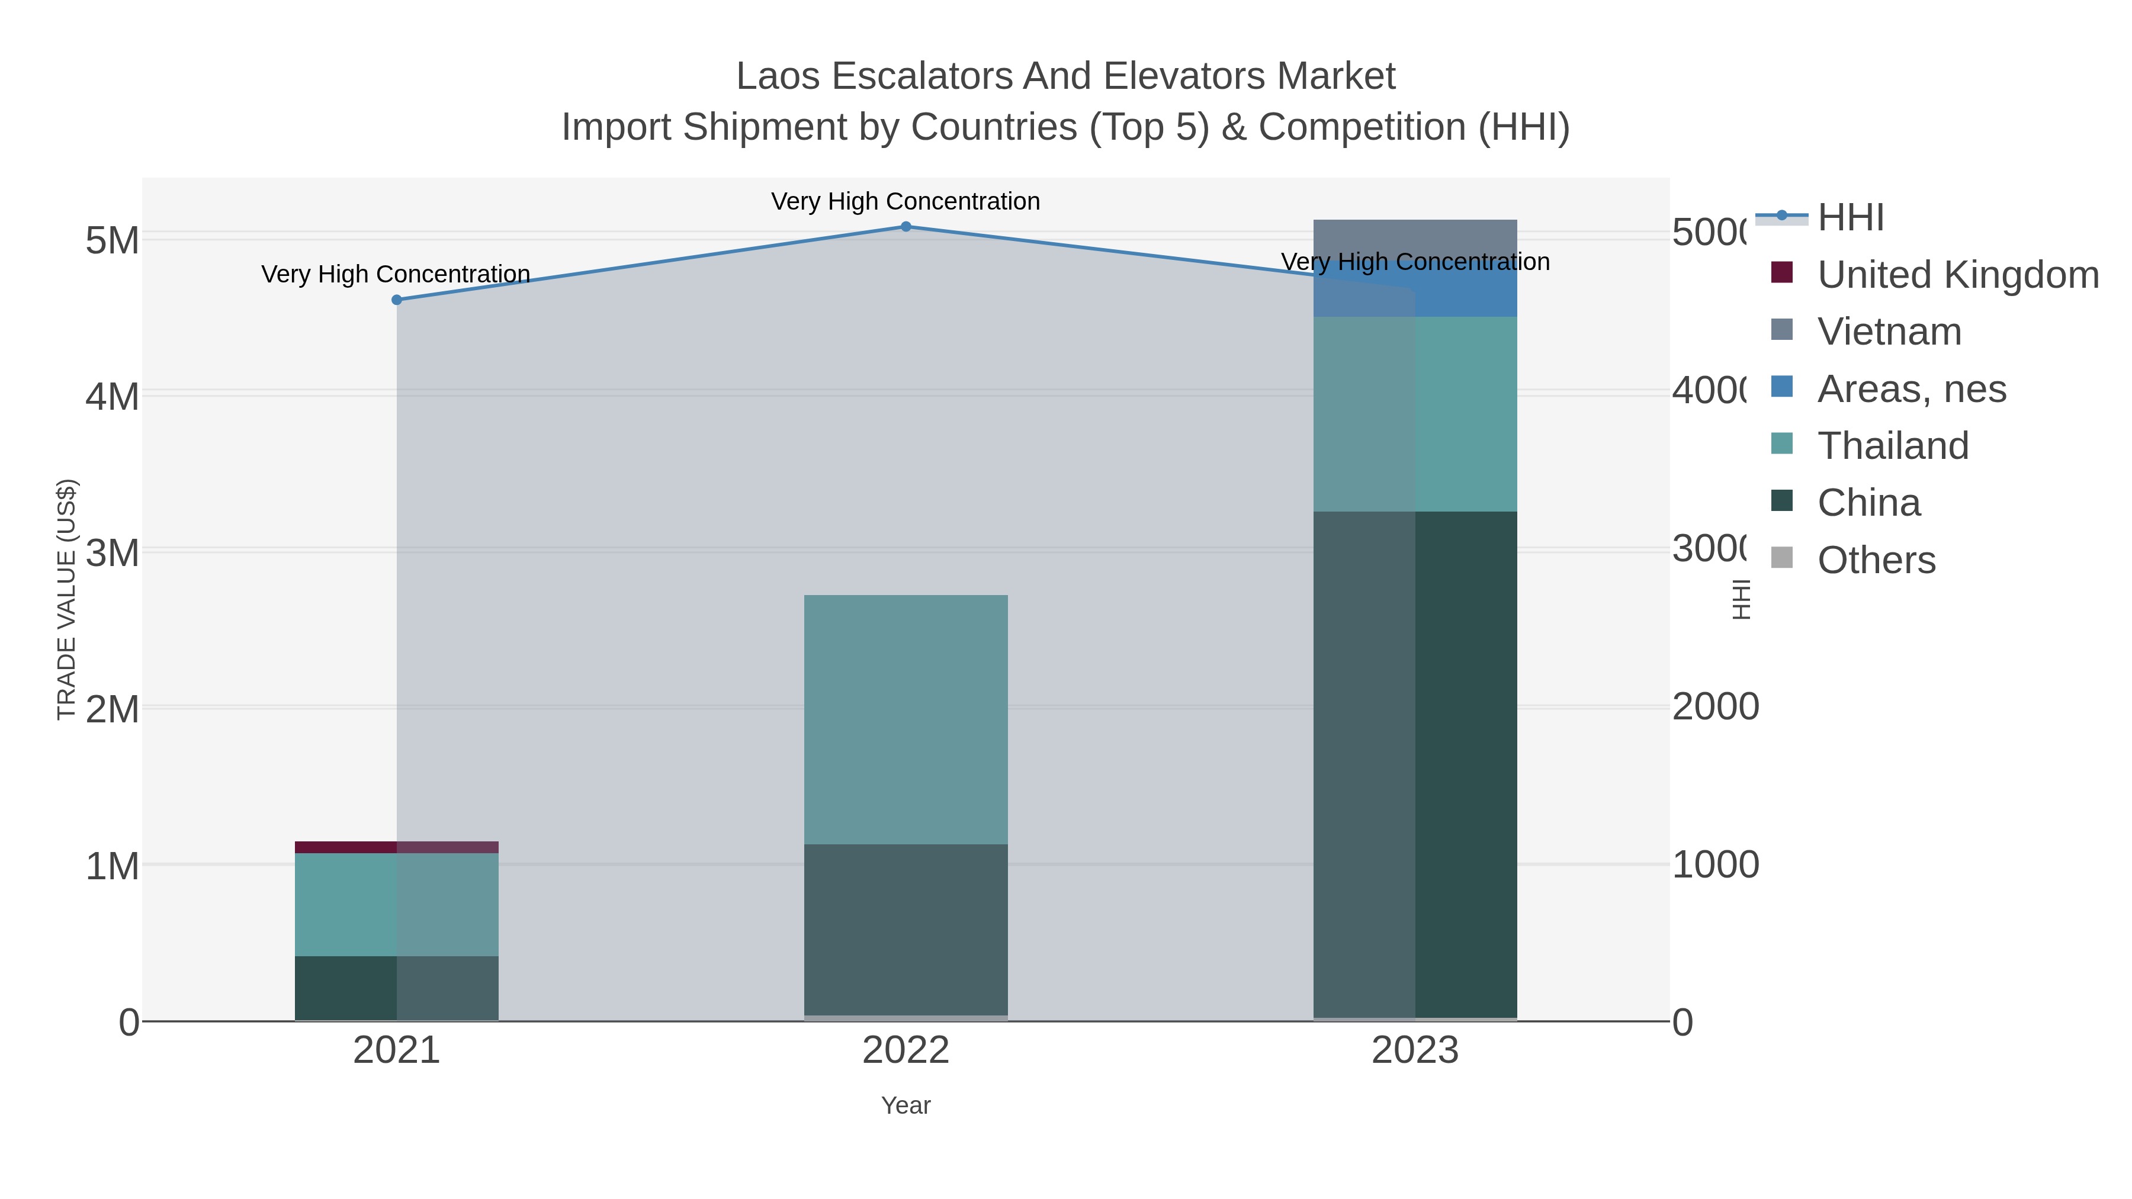
Task: Toggle the United Kingdom legend entry
Action: [1935, 275]
